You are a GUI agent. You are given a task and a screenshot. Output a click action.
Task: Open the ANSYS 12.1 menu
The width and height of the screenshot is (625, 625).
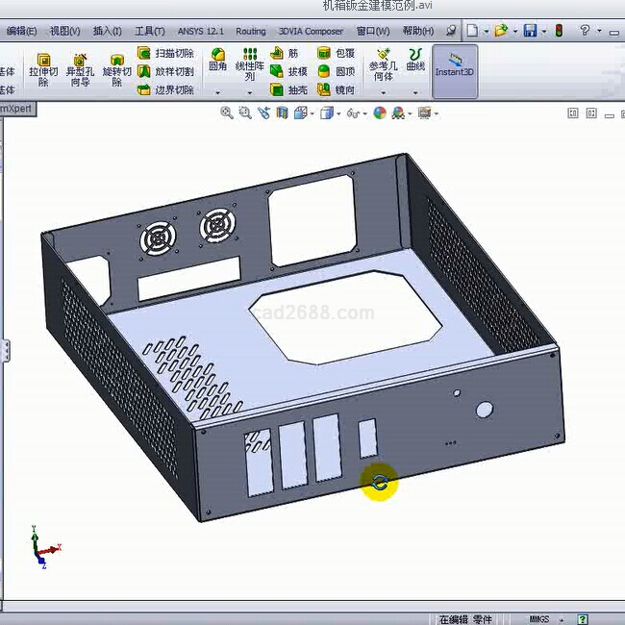(x=200, y=31)
